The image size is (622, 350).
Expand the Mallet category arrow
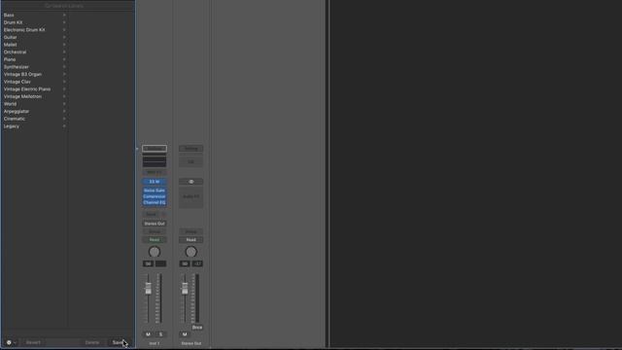point(64,45)
